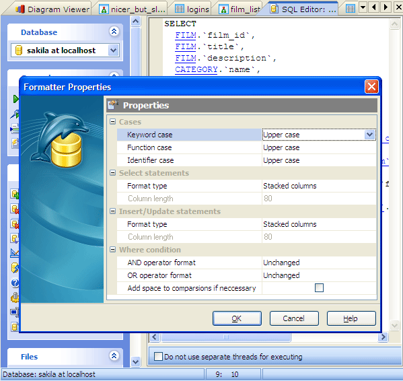The width and height of the screenshot is (403, 381).
Task: Click the Identifier case label
Action: point(150,160)
